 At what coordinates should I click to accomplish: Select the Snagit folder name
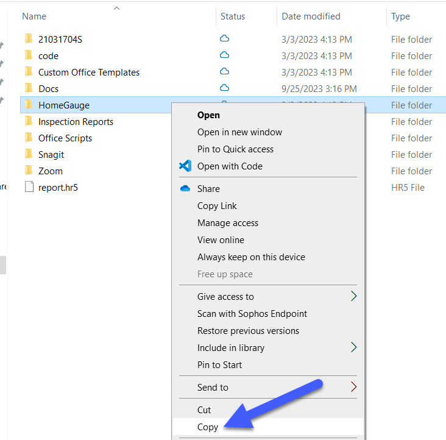click(x=51, y=155)
